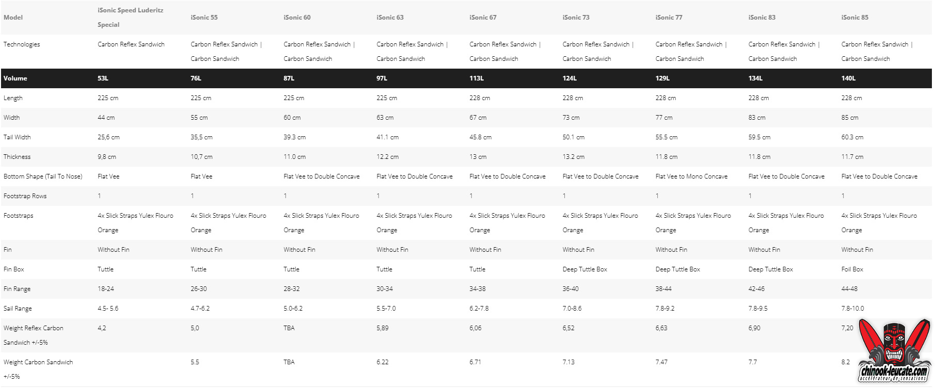The image size is (935, 388).
Task: Click the 7.8-10.0 sail range cell
Action: 852,309
